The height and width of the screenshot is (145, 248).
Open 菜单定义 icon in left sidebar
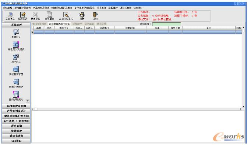16,32
